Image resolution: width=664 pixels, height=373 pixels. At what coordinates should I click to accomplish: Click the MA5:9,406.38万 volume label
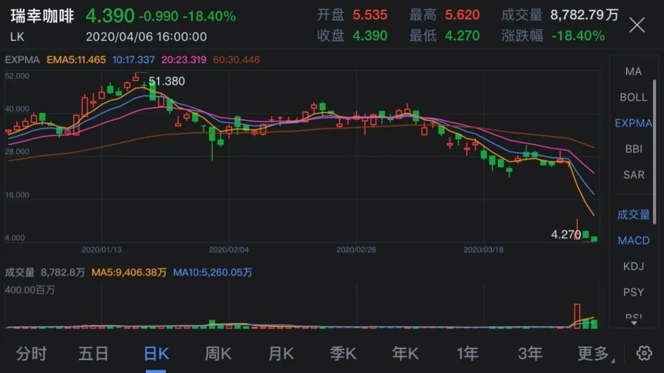click(129, 272)
